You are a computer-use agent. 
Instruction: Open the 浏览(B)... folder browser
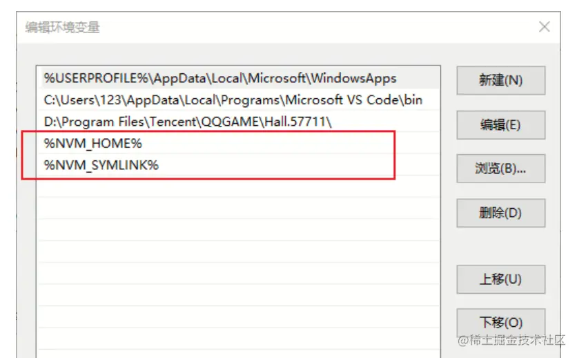[500, 168]
